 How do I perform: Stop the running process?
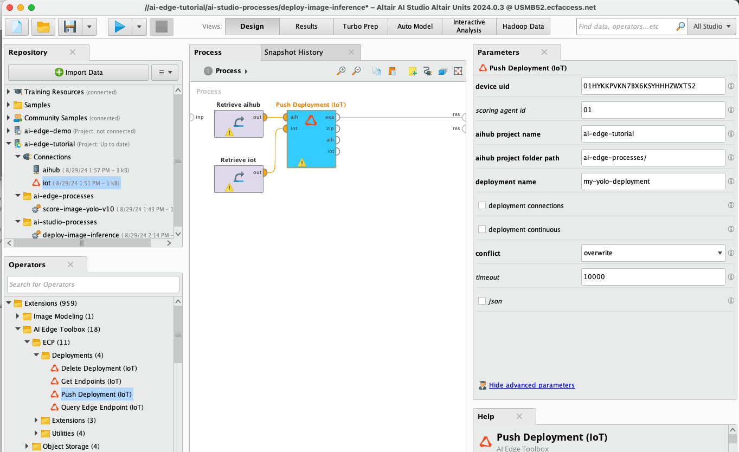[161, 26]
